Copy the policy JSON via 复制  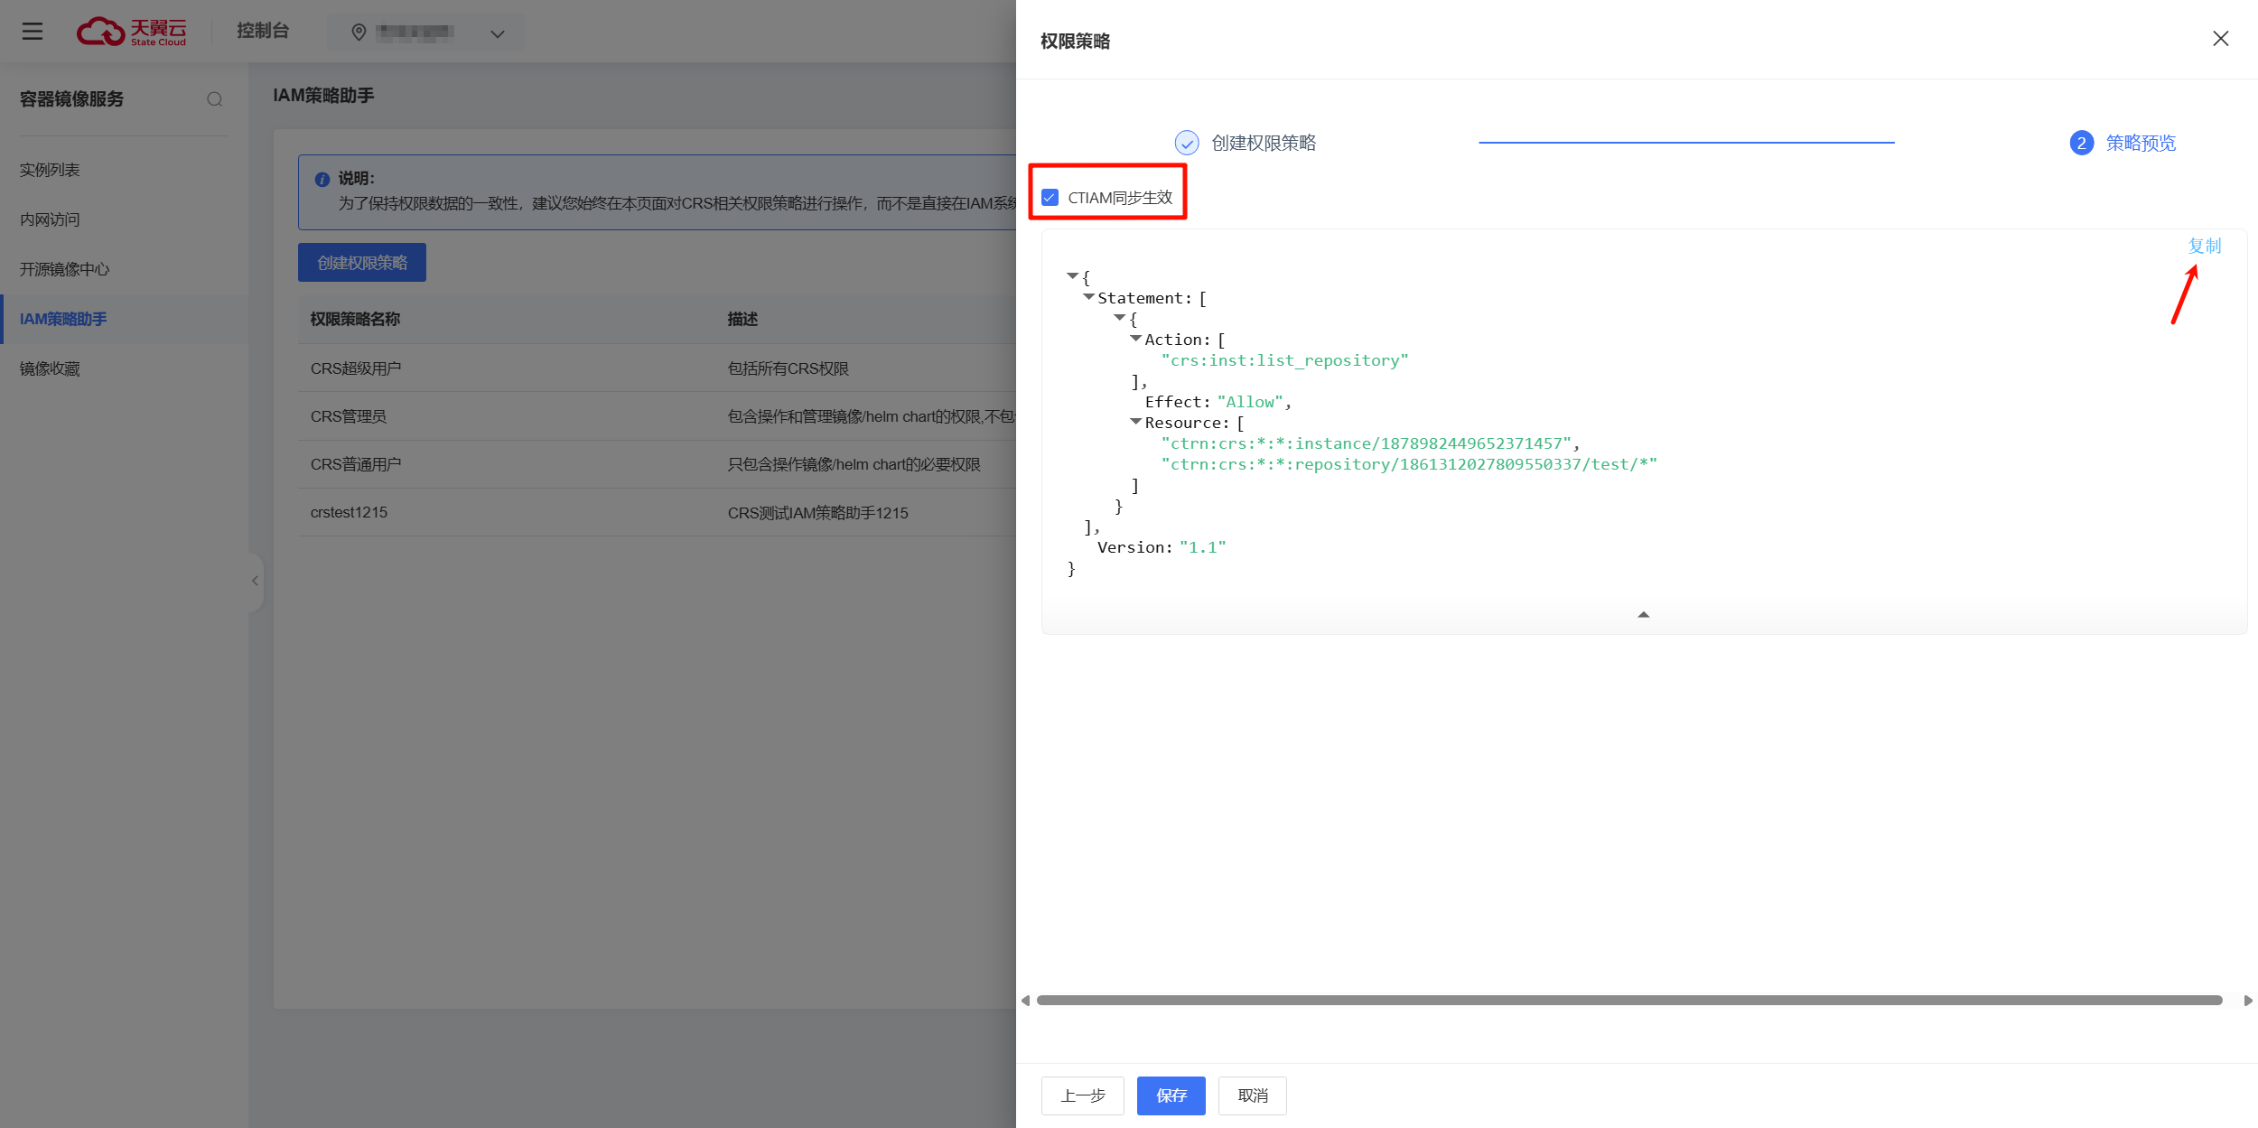(2203, 246)
